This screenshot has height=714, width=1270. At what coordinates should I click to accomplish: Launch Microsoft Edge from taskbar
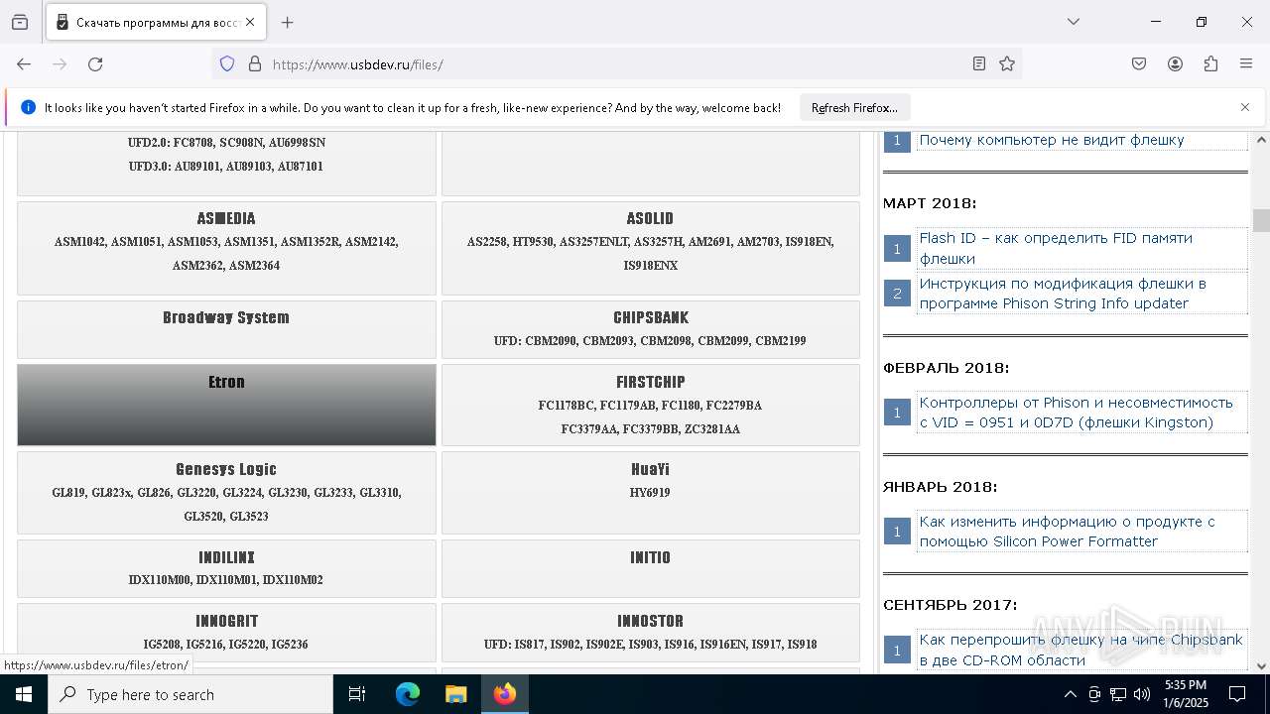408,694
